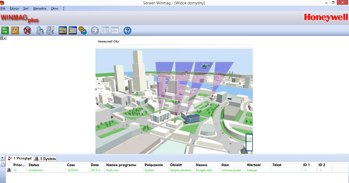Click the print selection area icon
The height and width of the screenshot is (183, 349).
50,30
